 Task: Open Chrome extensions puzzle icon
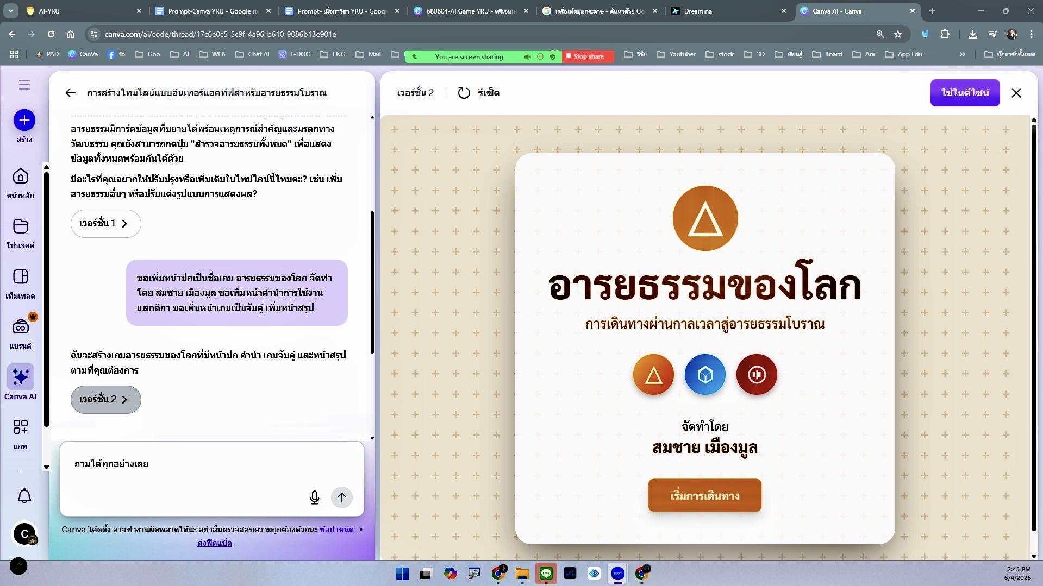pos(945,34)
